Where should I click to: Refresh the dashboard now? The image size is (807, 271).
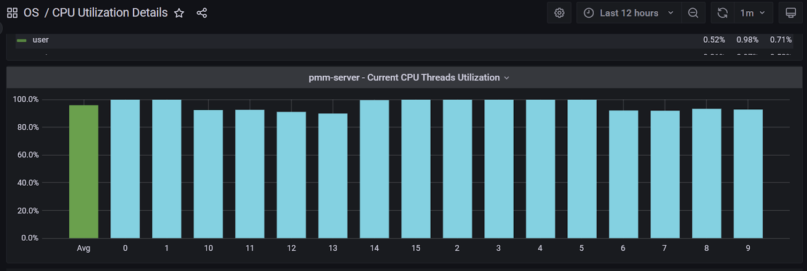pyautogui.click(x=722, y=13)
